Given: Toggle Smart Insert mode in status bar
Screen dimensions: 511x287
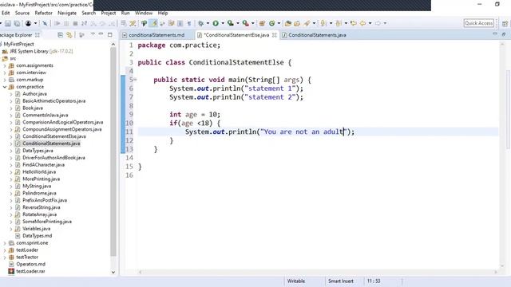Looking at the screenshot, I should coord(341,281).
